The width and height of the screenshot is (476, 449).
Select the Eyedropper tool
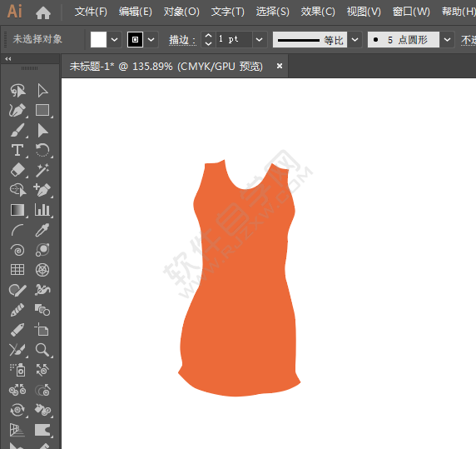(x=42, y=230)
